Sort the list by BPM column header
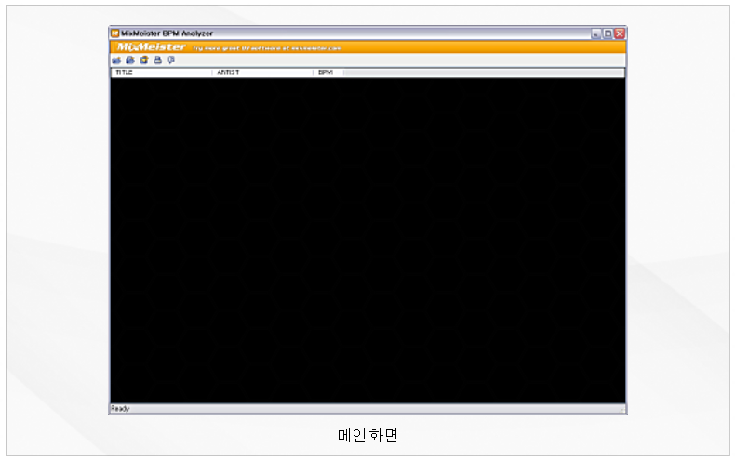Screen dimensions: 735x460 click(x=328, y=72)
